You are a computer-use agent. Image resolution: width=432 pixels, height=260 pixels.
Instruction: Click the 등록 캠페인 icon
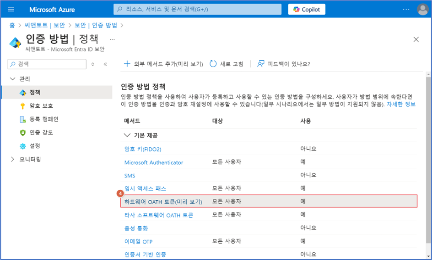(x=22, y=119)
